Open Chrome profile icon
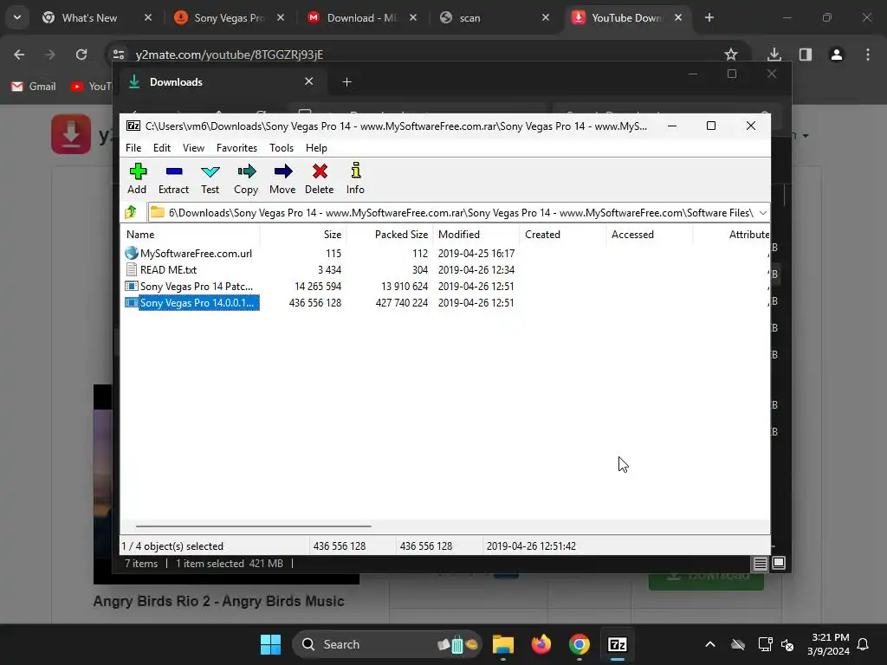This screenshot has height=665, width=887. (837, 55)
